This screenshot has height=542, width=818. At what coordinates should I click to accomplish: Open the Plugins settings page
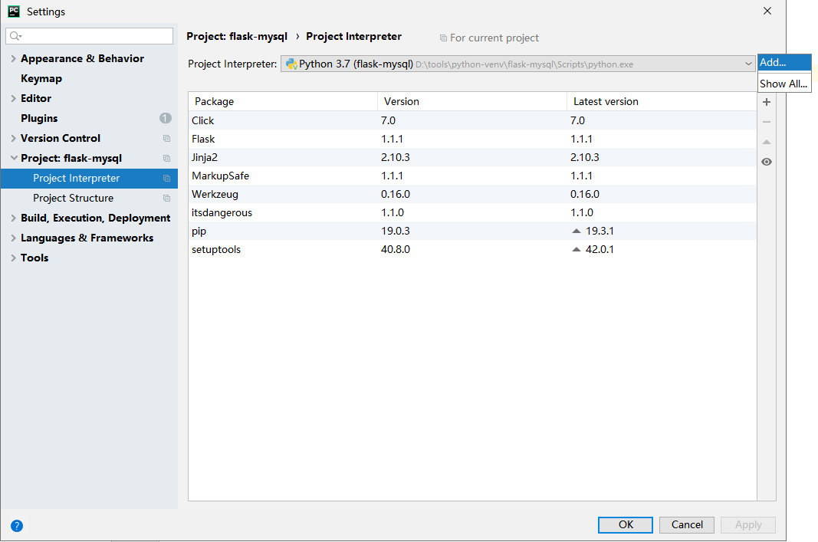[x=39, y=118]
